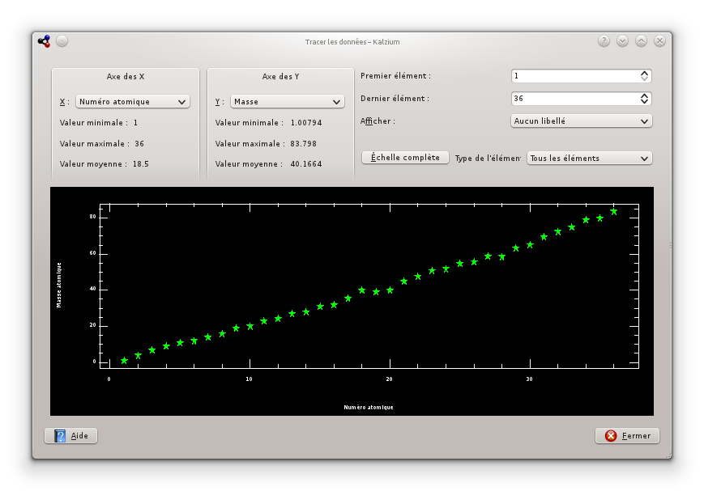Open the Afficher Aucun libellé dropdown
The image size is (704, 491).
click(x=581, y=121)
